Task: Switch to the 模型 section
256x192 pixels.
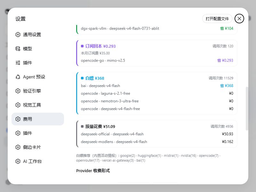Action: pos(38,49)
